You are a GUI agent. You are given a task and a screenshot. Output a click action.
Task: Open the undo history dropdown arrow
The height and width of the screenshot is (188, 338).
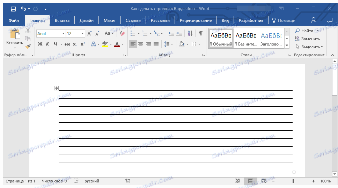point(29,9)
